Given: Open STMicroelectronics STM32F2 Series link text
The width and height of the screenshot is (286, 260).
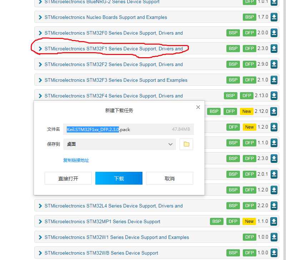Looking at the screenshot, I should tap(114, 64).
